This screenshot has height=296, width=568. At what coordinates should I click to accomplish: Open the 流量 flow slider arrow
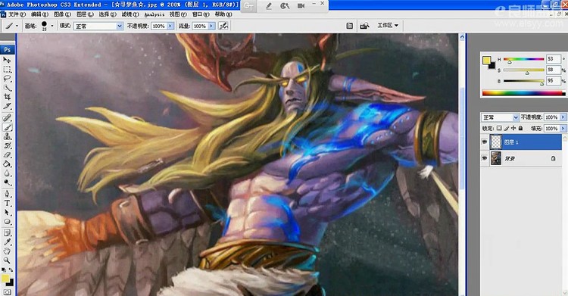coord(211,26)
